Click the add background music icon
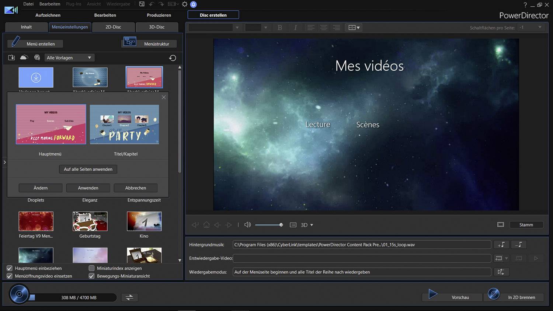The height and width of the screenshot is (311, 553). [x=501, y=244]
